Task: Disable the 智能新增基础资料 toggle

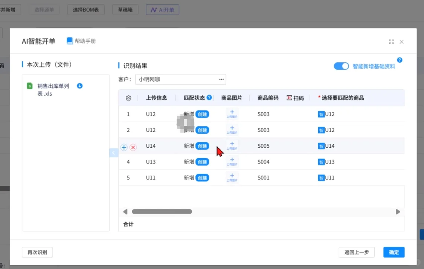Action: 341,66
